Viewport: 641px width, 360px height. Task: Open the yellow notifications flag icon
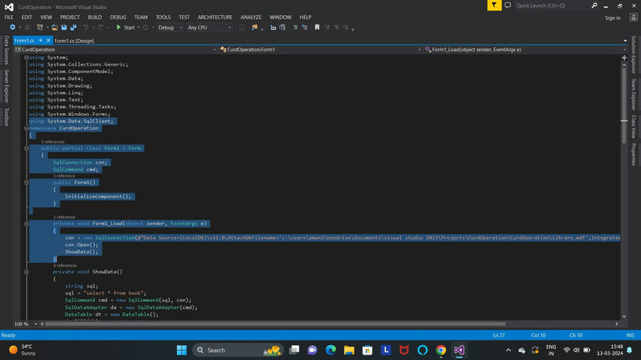494,5
